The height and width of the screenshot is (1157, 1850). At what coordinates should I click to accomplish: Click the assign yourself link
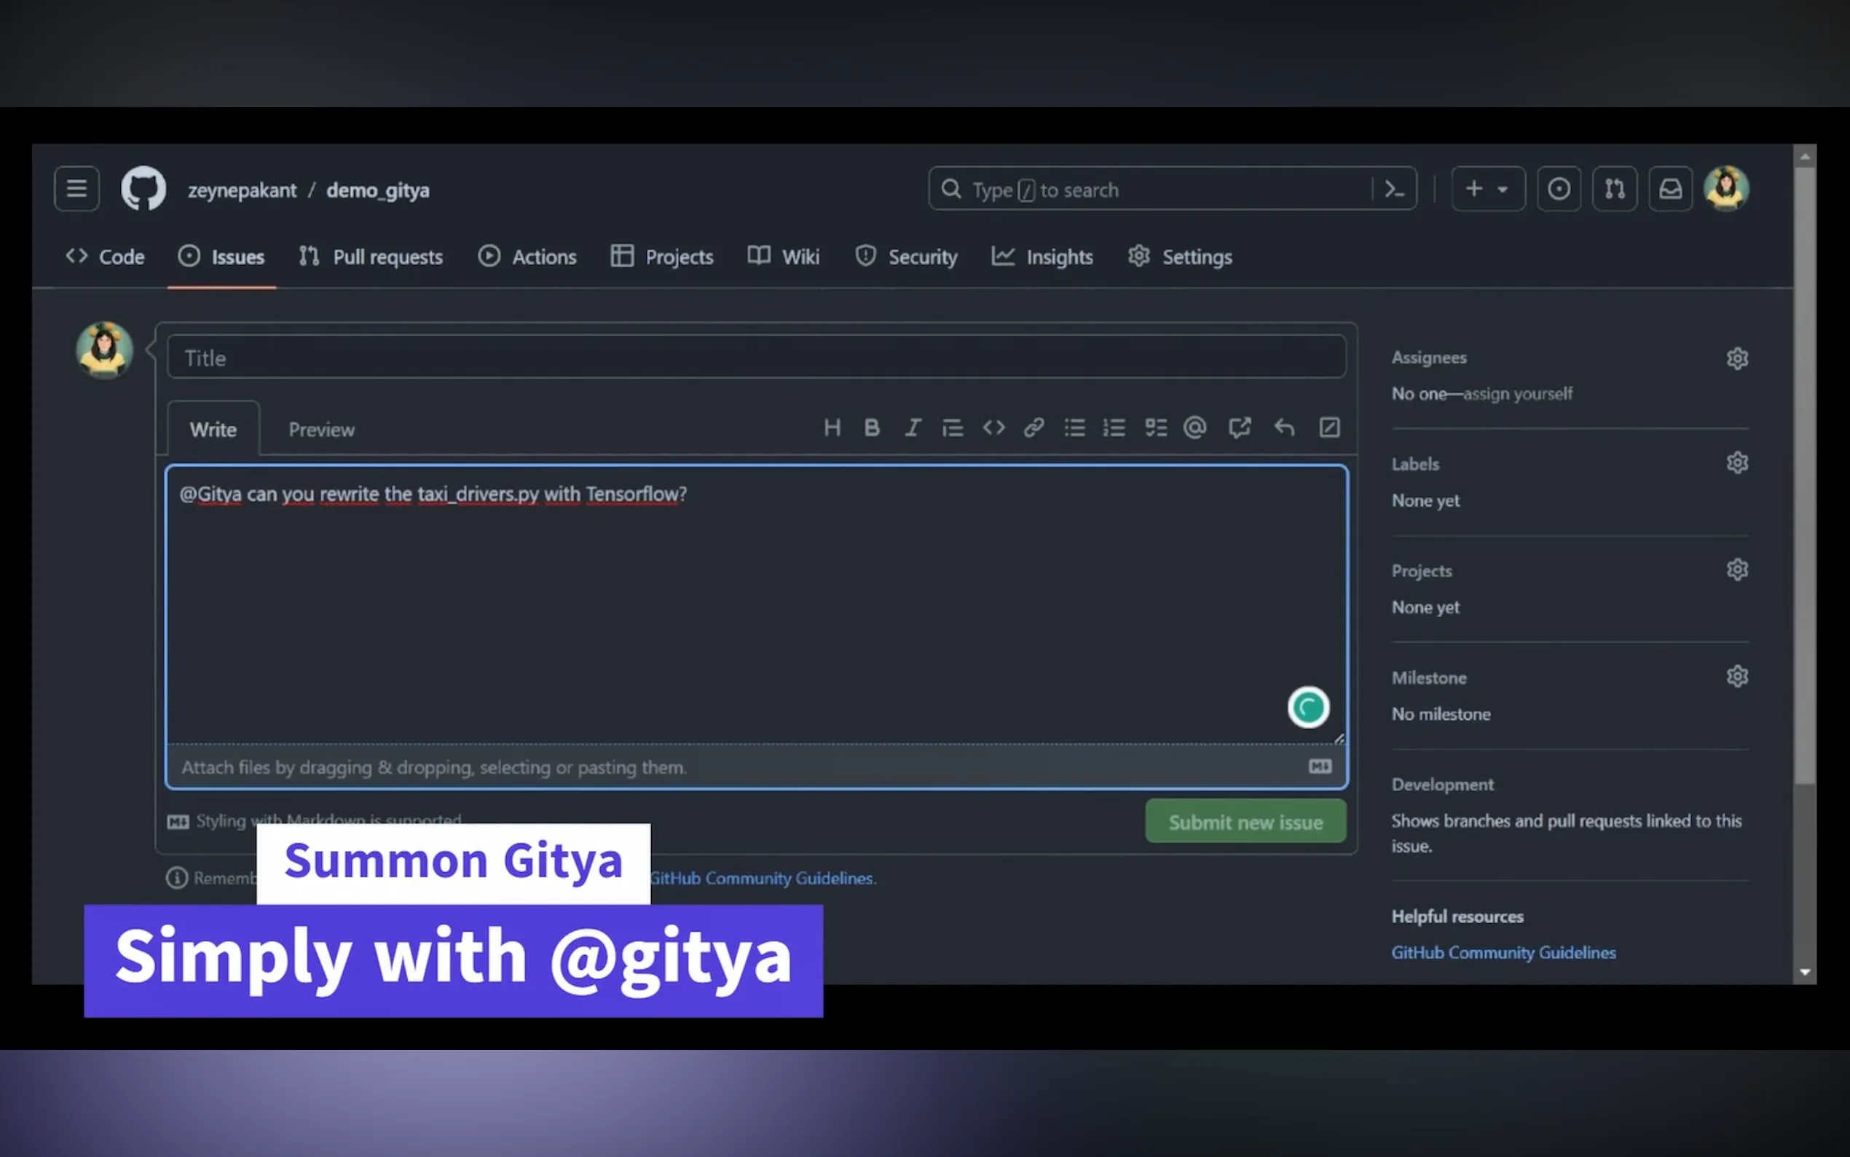1517,394
